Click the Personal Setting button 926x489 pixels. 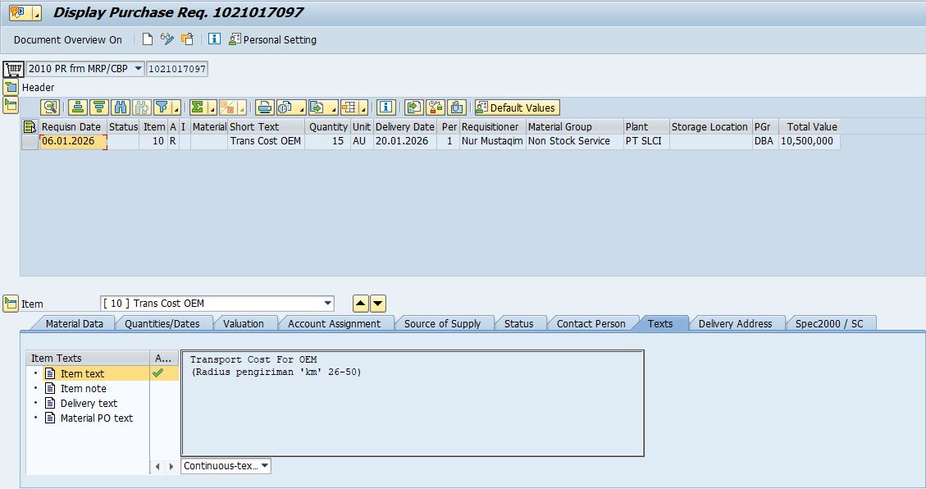272,39
